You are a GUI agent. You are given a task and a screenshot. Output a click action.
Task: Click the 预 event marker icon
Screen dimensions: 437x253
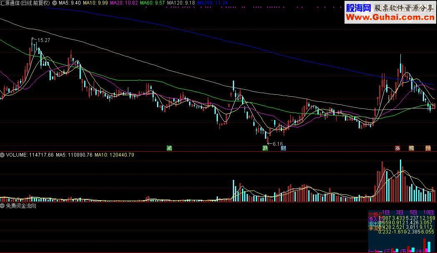pos(428,148)
